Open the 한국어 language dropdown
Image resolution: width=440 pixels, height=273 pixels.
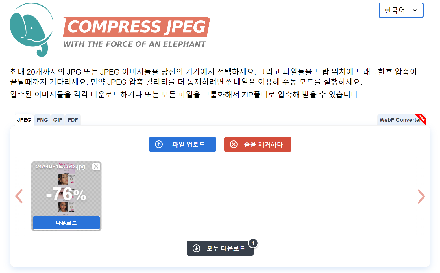[401, 10]
